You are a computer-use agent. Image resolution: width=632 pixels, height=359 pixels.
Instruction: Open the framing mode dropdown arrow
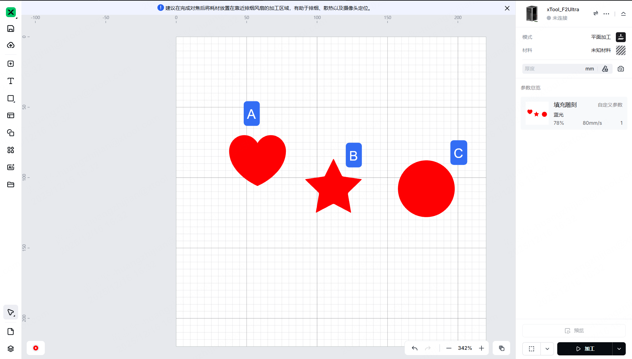[547, 349]
